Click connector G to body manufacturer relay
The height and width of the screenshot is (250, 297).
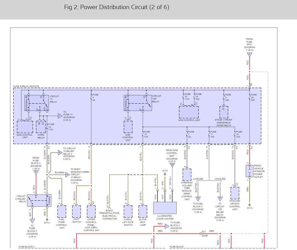point(67,175)
